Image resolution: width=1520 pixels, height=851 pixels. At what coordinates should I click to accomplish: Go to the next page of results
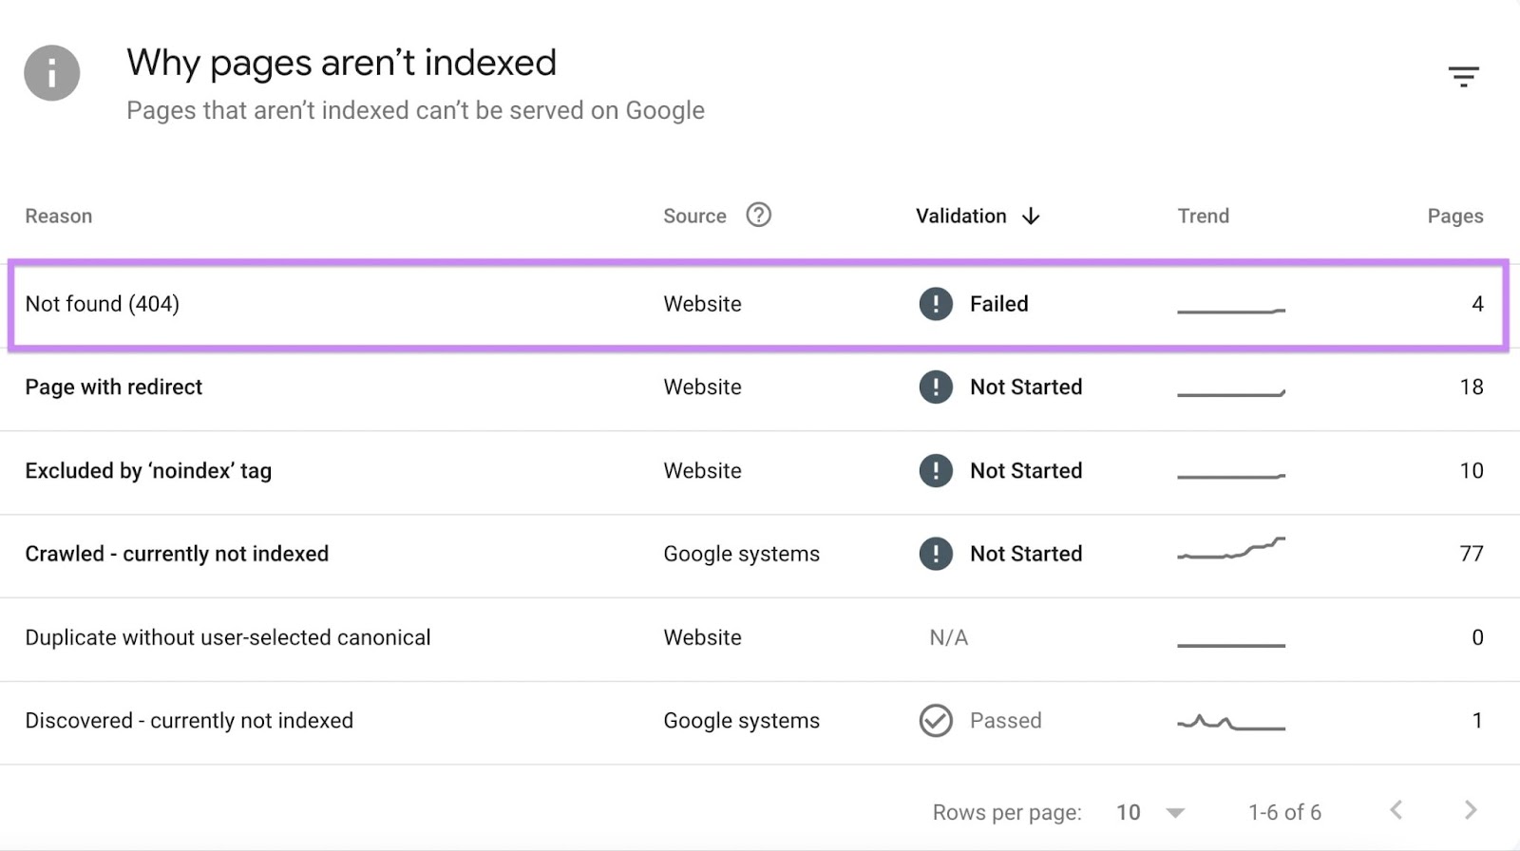pyautogui.click(x=1471, y=810)
